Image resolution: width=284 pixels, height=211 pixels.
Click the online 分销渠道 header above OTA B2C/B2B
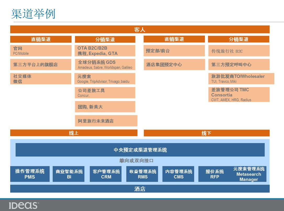[x=105, y=40]
